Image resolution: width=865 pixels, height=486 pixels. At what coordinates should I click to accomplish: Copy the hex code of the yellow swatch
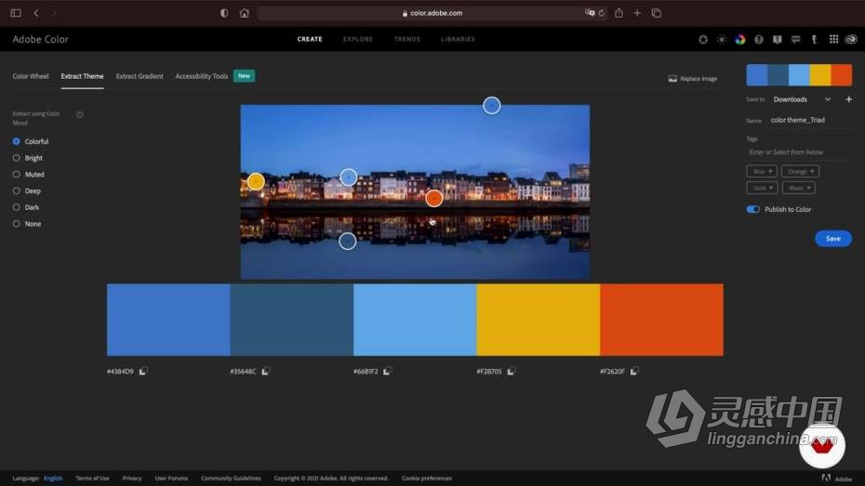pyautogui.click(x=511, y=372)
